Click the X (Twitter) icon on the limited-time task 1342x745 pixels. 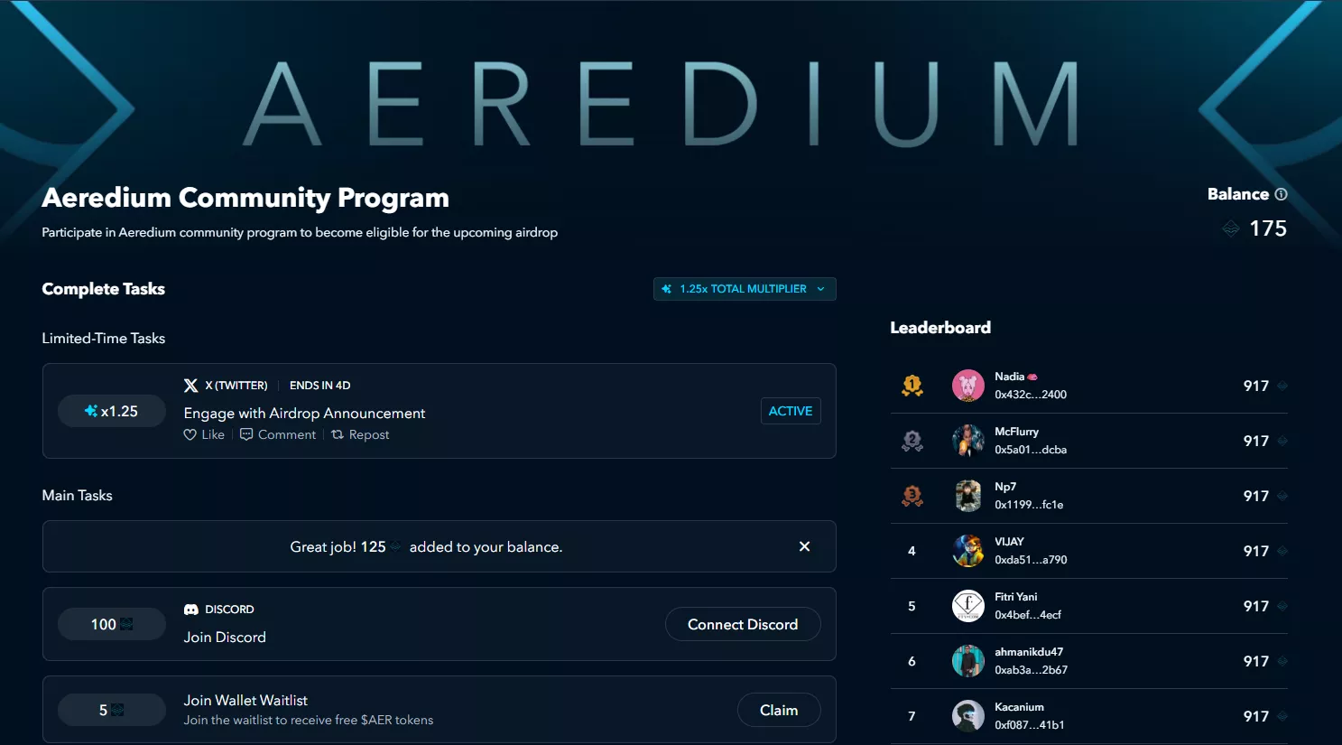pos(190,385)
